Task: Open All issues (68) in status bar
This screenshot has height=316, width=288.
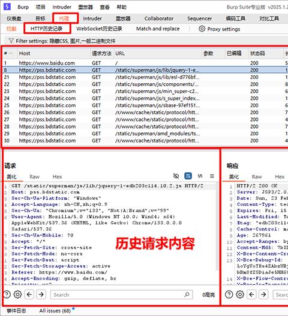Action: pos(55,311)
